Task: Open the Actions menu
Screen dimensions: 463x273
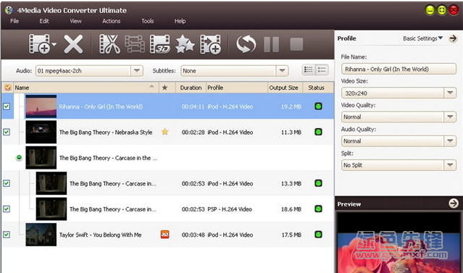Action: pyautogui.click(x=112, y=21)
